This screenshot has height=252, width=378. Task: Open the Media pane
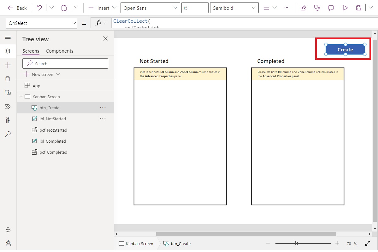[8, 93]
